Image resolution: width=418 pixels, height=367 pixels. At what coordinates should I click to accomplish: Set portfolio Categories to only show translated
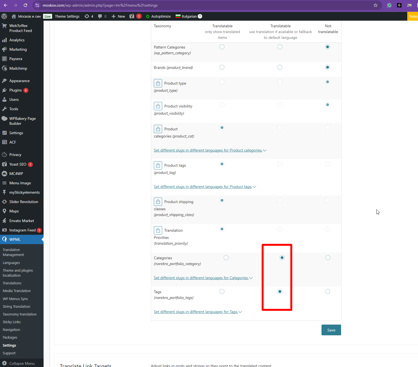click(226, 258)
